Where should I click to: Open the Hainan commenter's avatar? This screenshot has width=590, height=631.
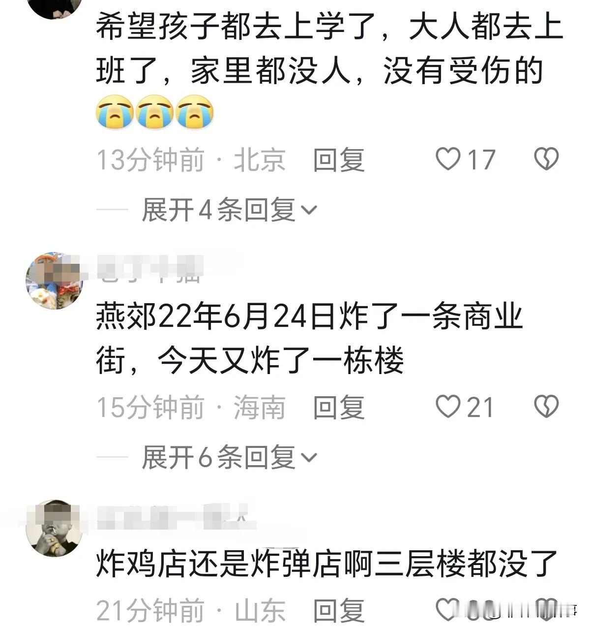pos(54,281)
